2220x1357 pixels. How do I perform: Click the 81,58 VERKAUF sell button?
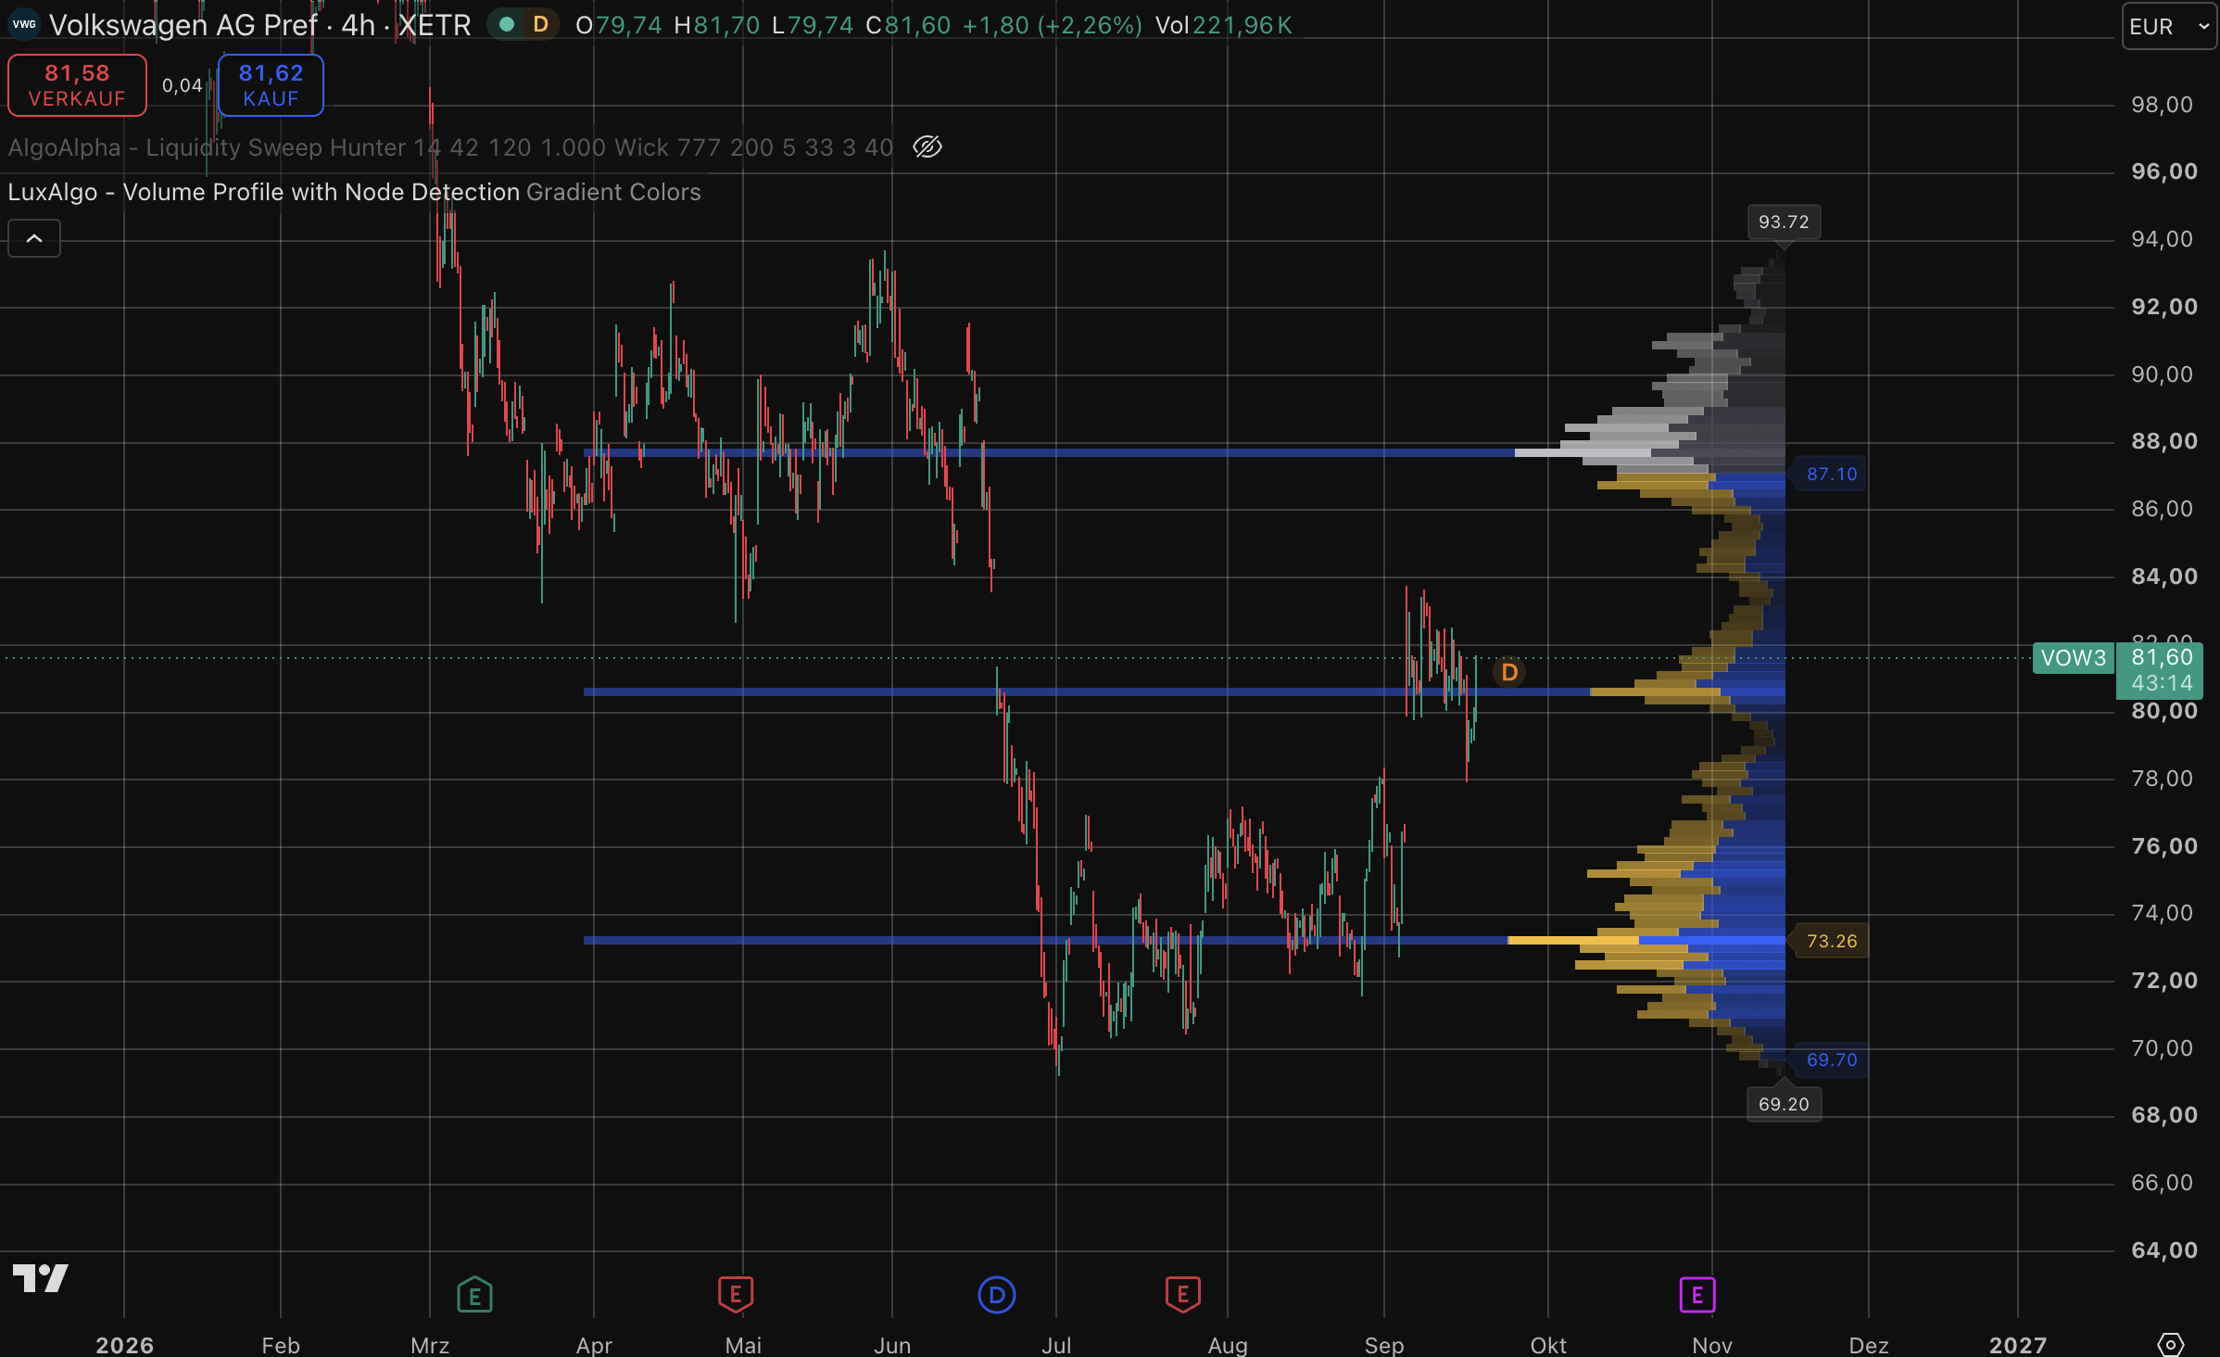tap(77, 85)
